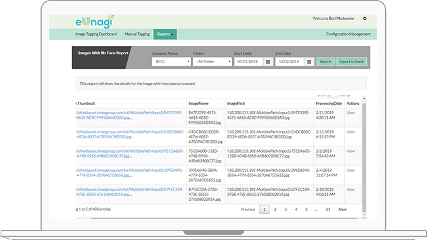Click View for the 399D6940 row
Viewport: 427px width, 240px height.
(350, 170)
